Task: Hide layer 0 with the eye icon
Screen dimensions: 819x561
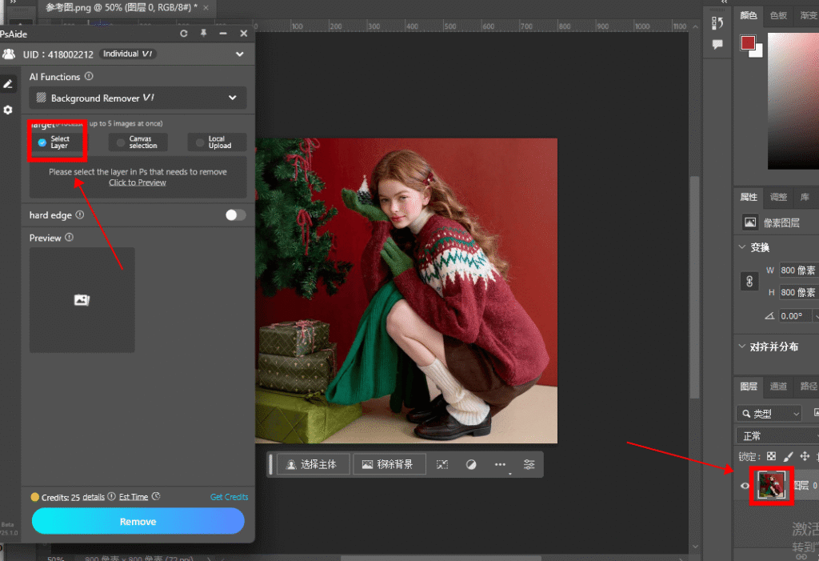Action: click(x=745, y=486)
